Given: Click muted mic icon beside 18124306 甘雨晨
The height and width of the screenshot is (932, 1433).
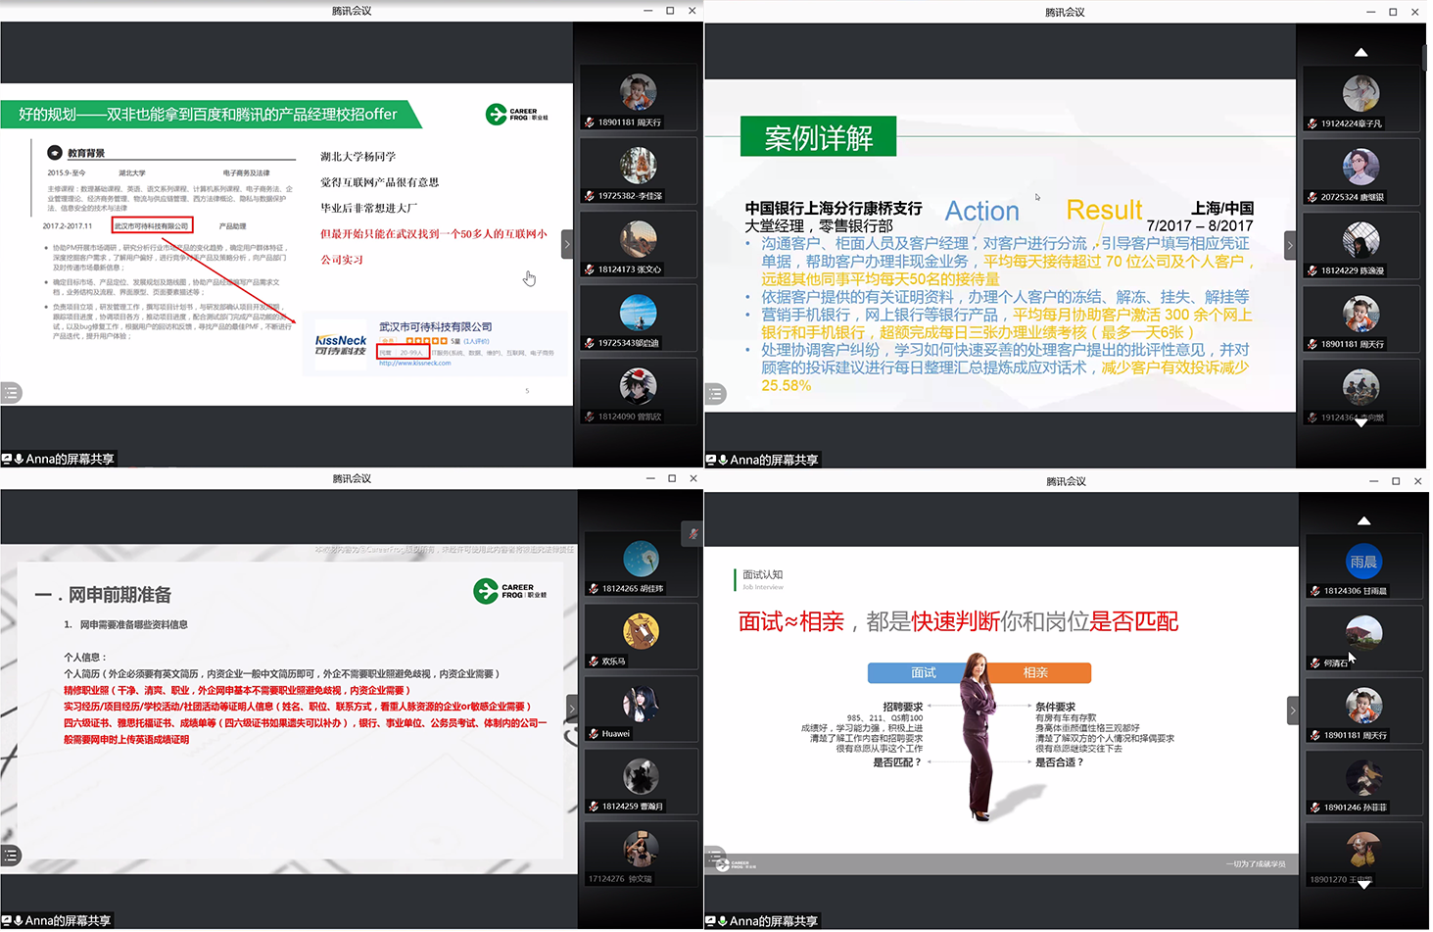Looking at the screenshot, I should click(1315, 591).
